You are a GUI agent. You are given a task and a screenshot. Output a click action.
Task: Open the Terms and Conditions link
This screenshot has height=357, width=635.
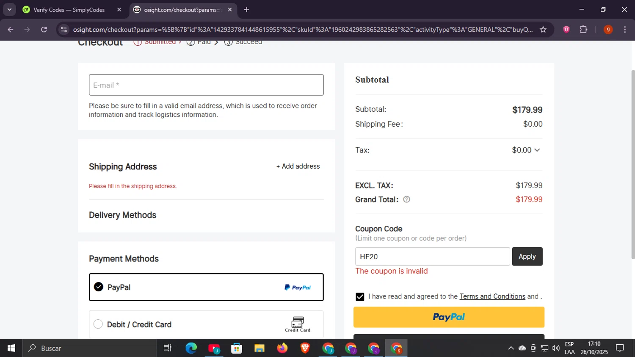[x=492, y=296]
